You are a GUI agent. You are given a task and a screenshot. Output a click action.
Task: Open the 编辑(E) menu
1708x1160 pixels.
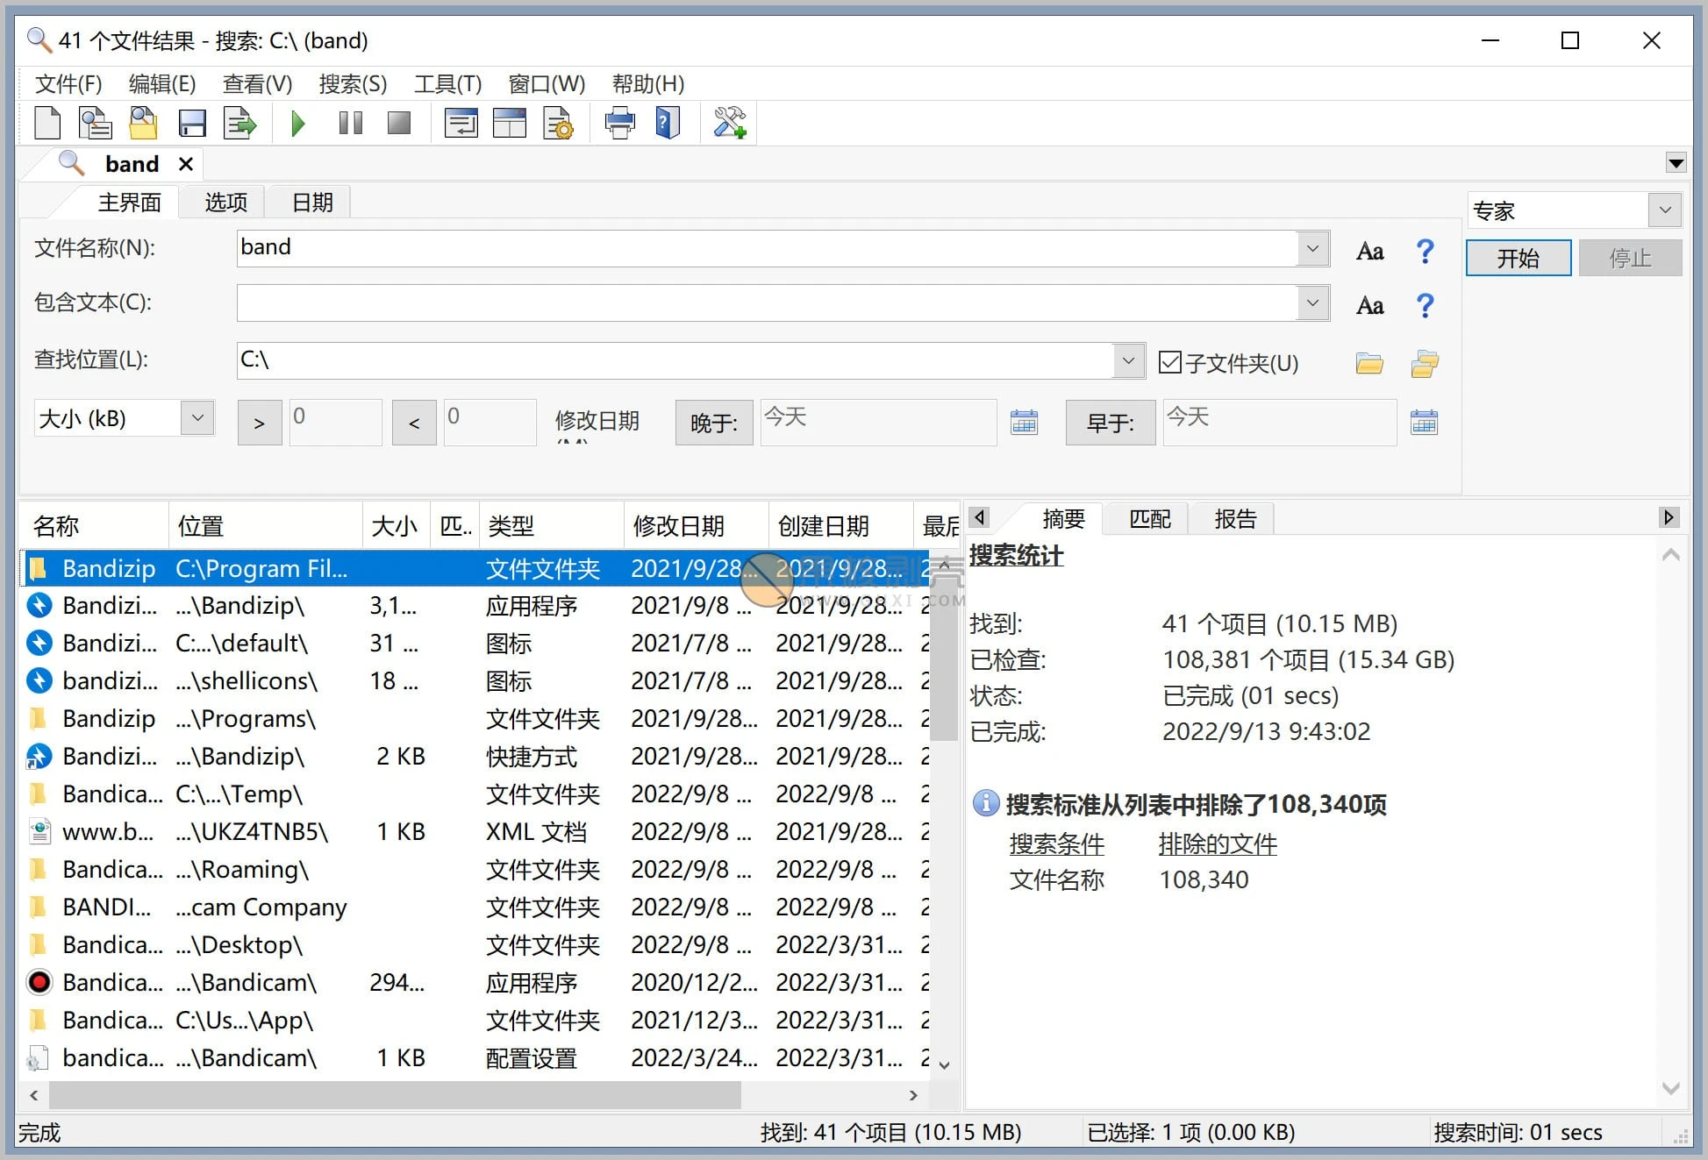pyautogui.click(x=162, y=84)
